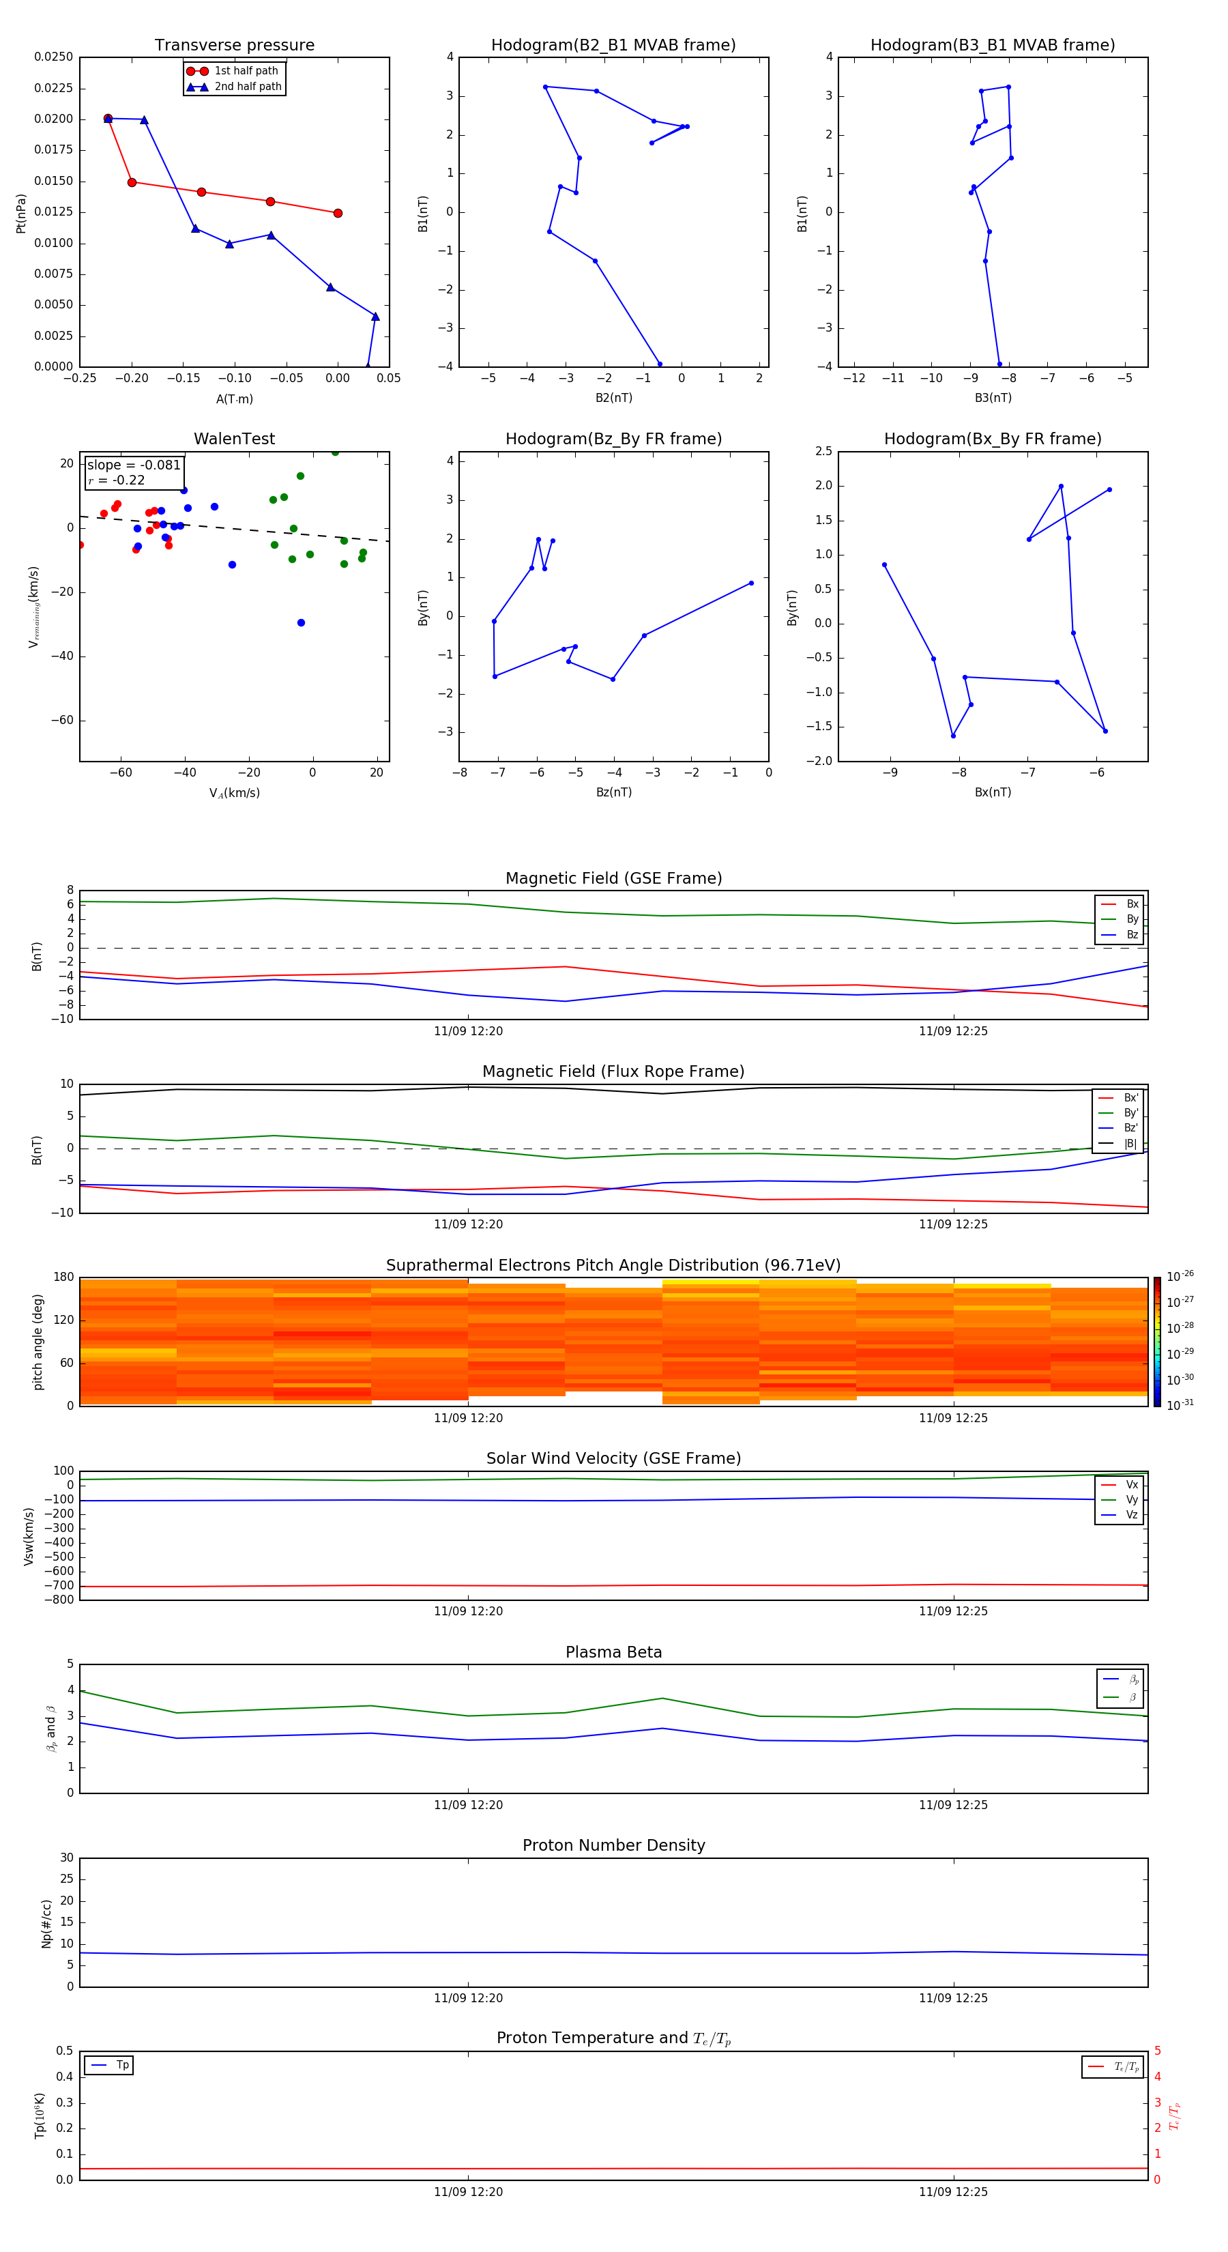This screenshot has width=1228, height=2252.
Task: Click "By'" legend entry in Flux Rope plot
Action: point(1118,1113)
